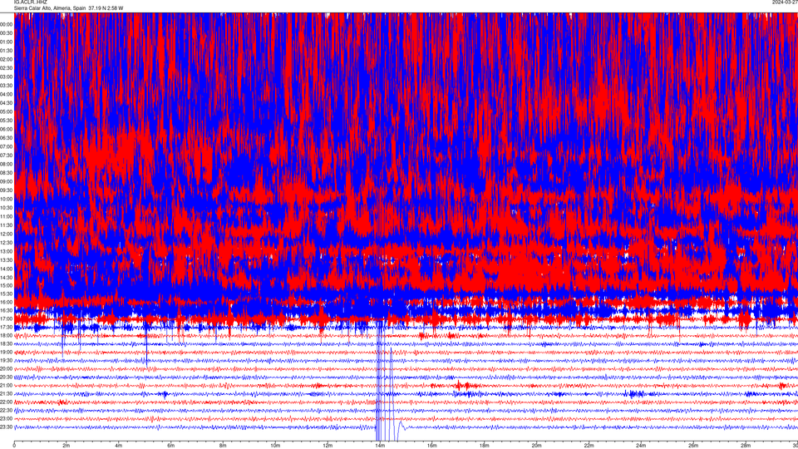
Task: Select the 01:00 time row label
Action: 6,42
